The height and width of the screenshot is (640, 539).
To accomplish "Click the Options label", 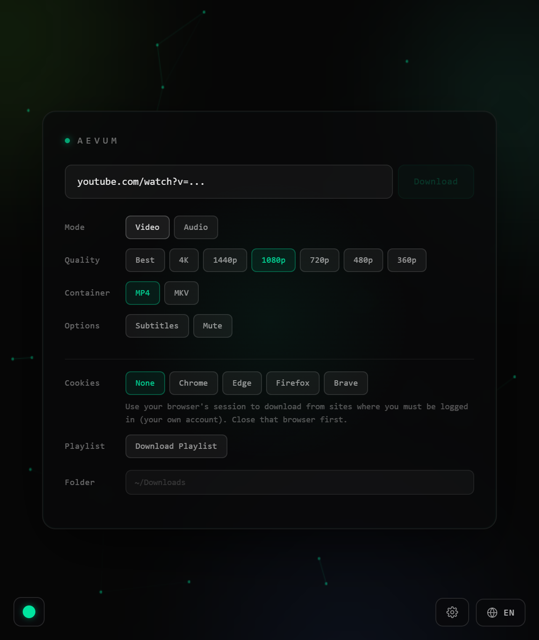I will point(82,326).
